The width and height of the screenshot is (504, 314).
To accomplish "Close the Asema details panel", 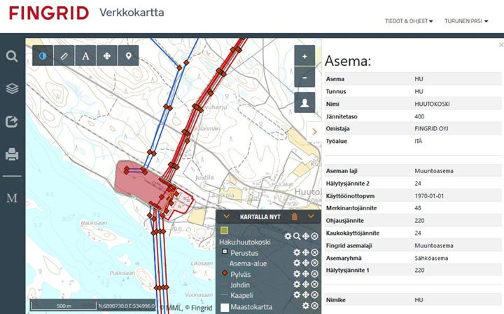I will point(500,45).
